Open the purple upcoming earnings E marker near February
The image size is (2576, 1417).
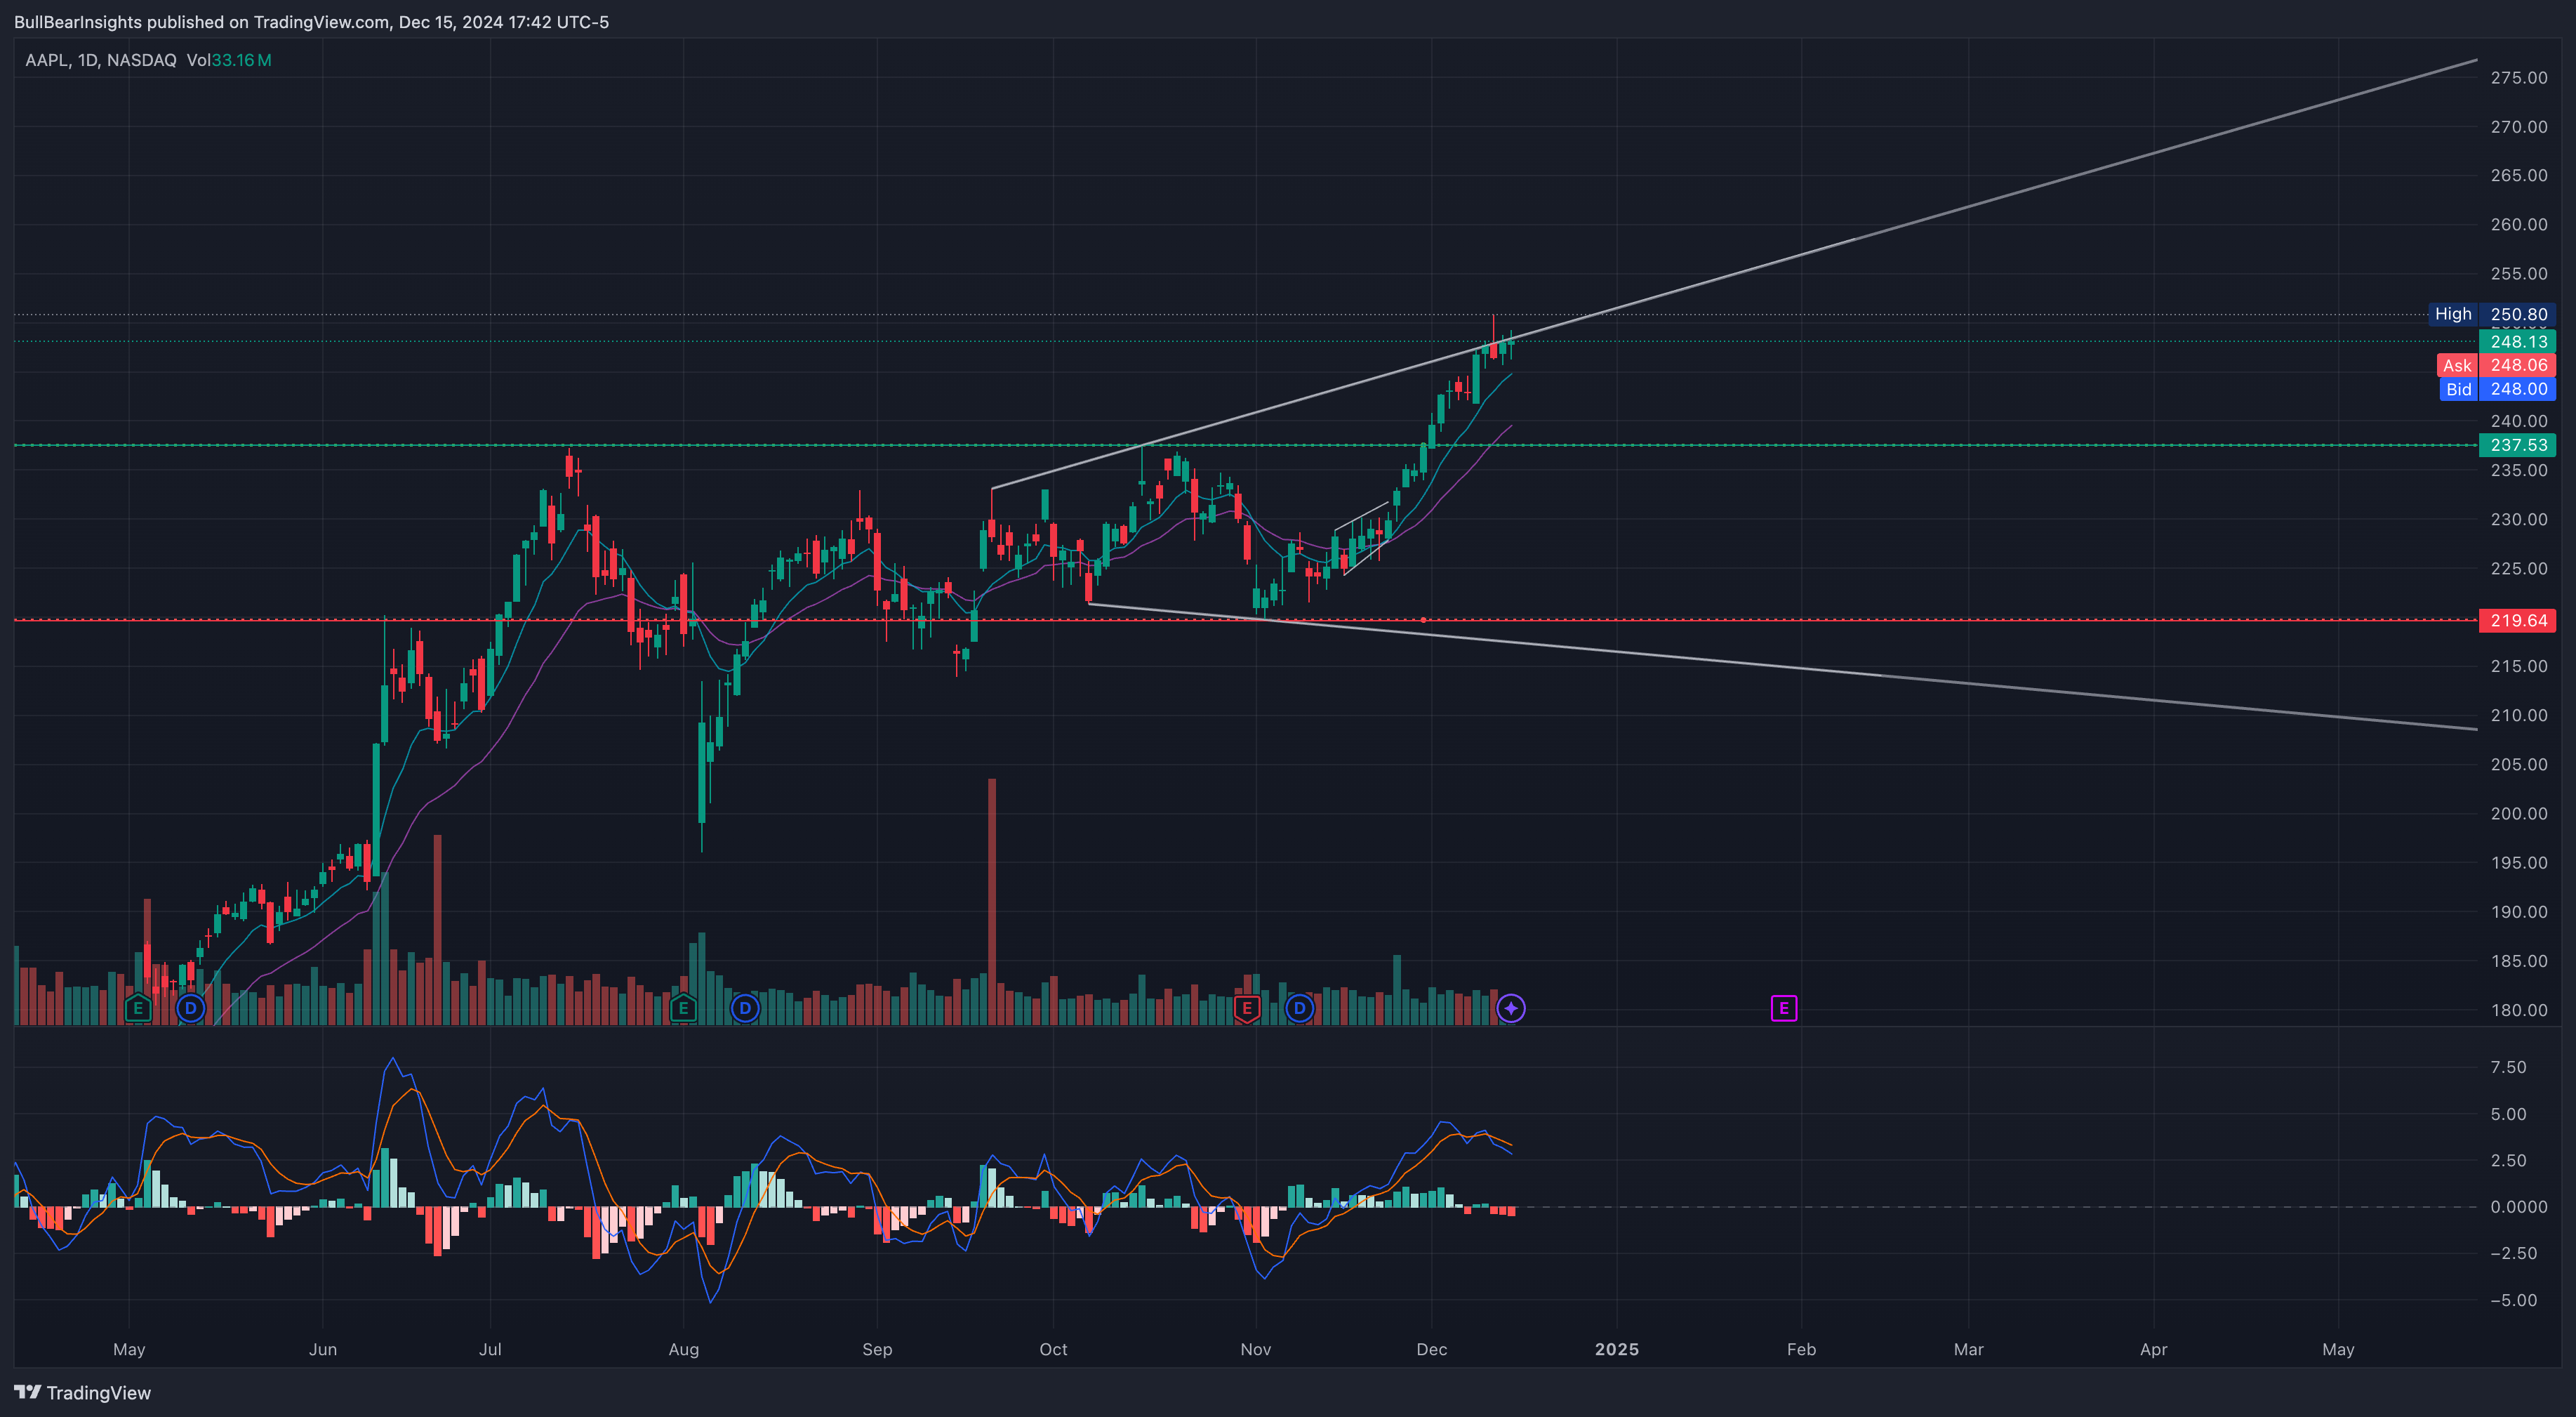(x=1784, y=1008)
